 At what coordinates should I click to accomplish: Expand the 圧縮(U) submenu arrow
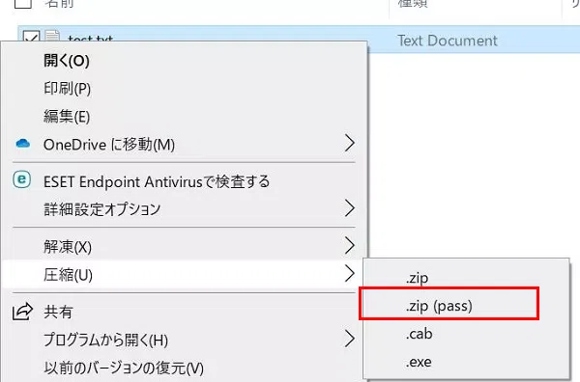tap(350, 274)
